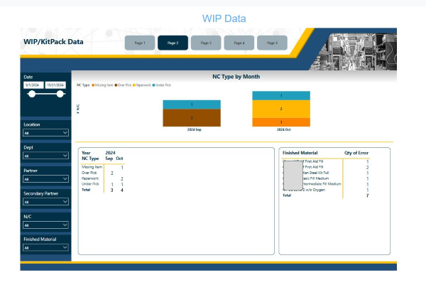
Task: Click the Over Pick legend marker
Action: click(116, 85)
